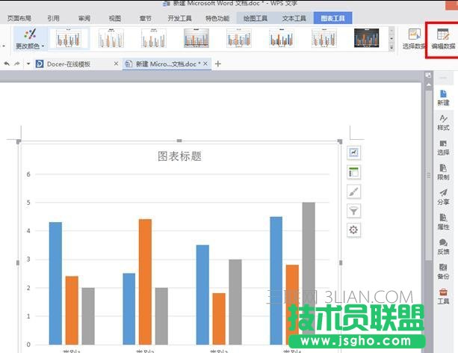Open the 开发工具 ribbon tab
Viewport: 458px width, 353px height.
click(179, 18)
